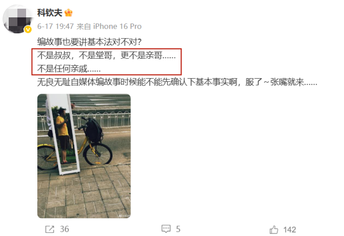Click the repost share icon

click(50, 229)
